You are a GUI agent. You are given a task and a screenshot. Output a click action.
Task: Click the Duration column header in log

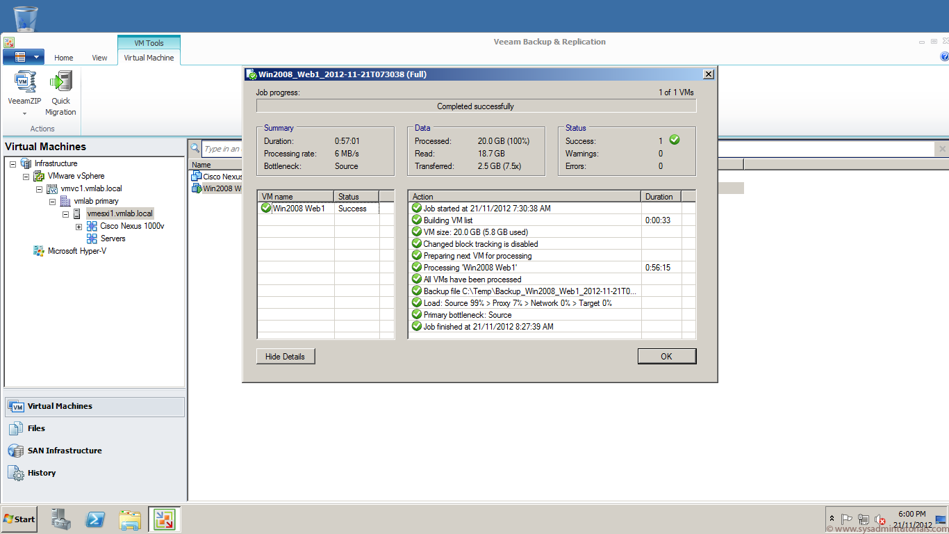(661, 197)
